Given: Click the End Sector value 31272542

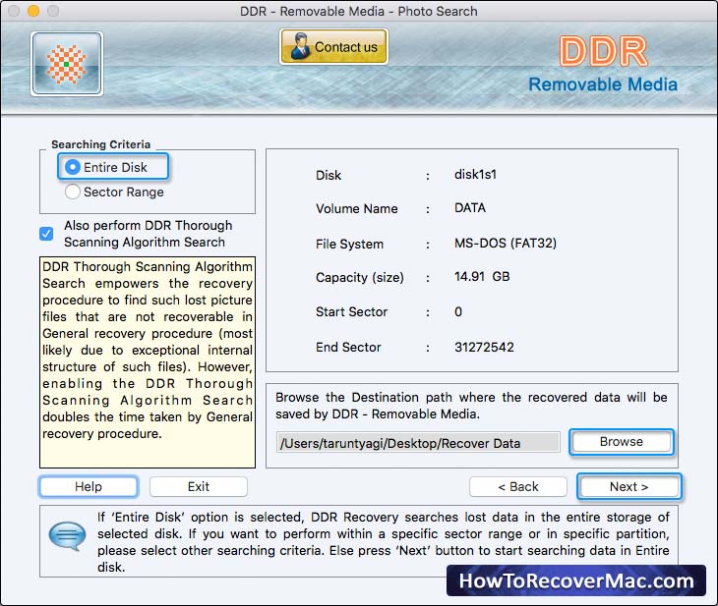Looking at the screenshot, I should pos(484,347).
